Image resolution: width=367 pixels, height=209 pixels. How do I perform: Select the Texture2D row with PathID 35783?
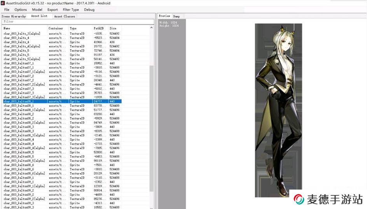pos(62,93)
